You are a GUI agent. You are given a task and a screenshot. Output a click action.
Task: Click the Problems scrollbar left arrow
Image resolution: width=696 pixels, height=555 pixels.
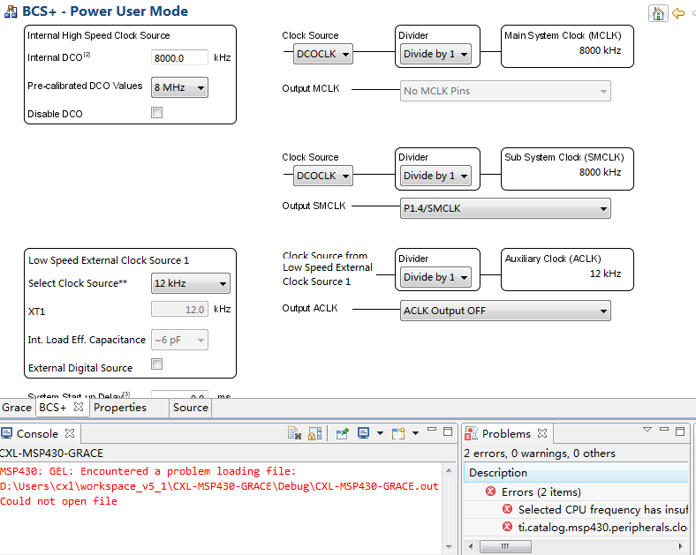tap(471, 546)
